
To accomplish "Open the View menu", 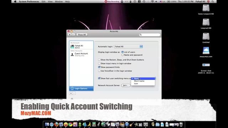I will (50, 1).
